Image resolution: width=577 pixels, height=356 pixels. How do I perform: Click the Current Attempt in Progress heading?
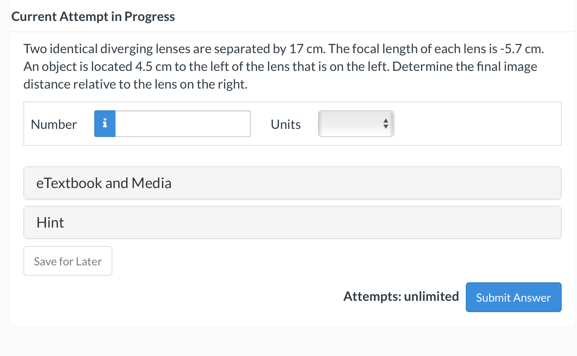[93, 16]
